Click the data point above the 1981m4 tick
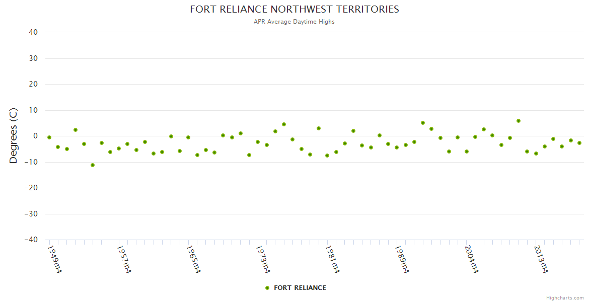The width and height of the screenshot is (589, 302). 327,156
